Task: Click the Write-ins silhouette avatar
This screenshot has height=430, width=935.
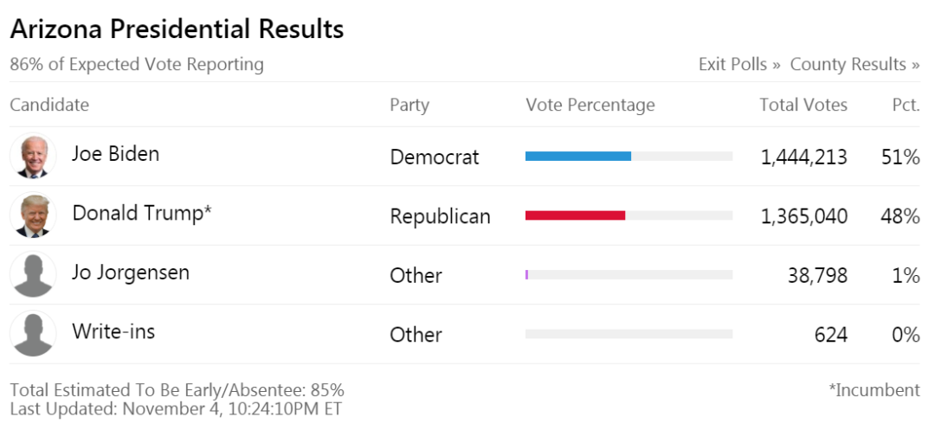Action: pyautogui.click(x=33, y=334)
